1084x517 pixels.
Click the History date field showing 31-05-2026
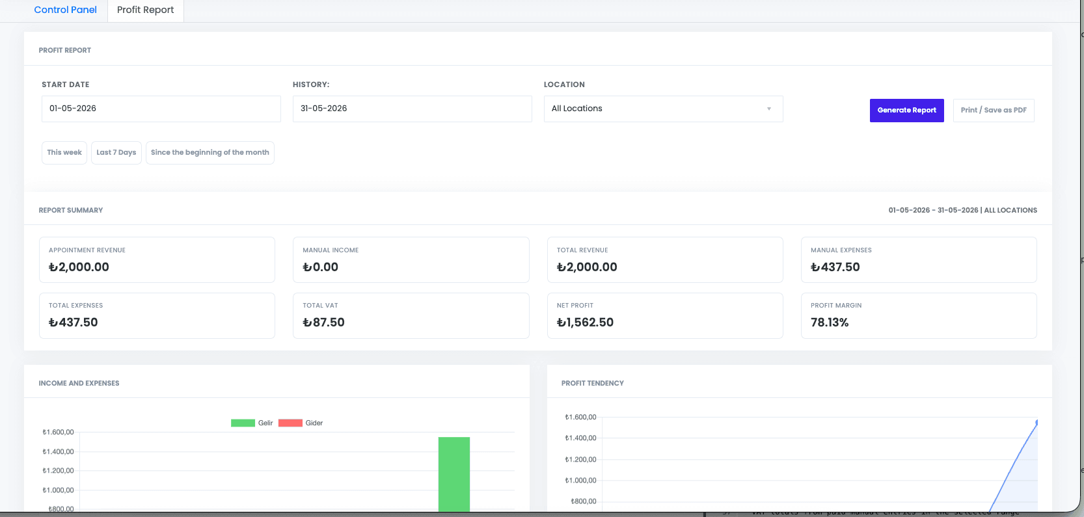[x=413, y=109]
